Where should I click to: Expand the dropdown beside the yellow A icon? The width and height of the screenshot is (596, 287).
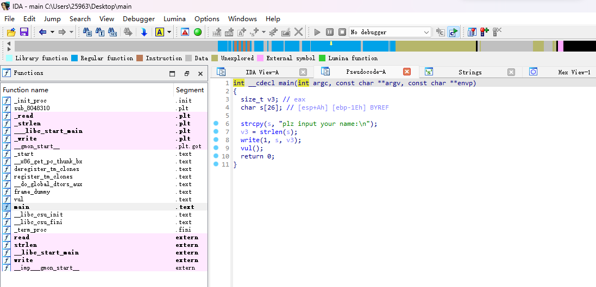[x=169, y=32]
